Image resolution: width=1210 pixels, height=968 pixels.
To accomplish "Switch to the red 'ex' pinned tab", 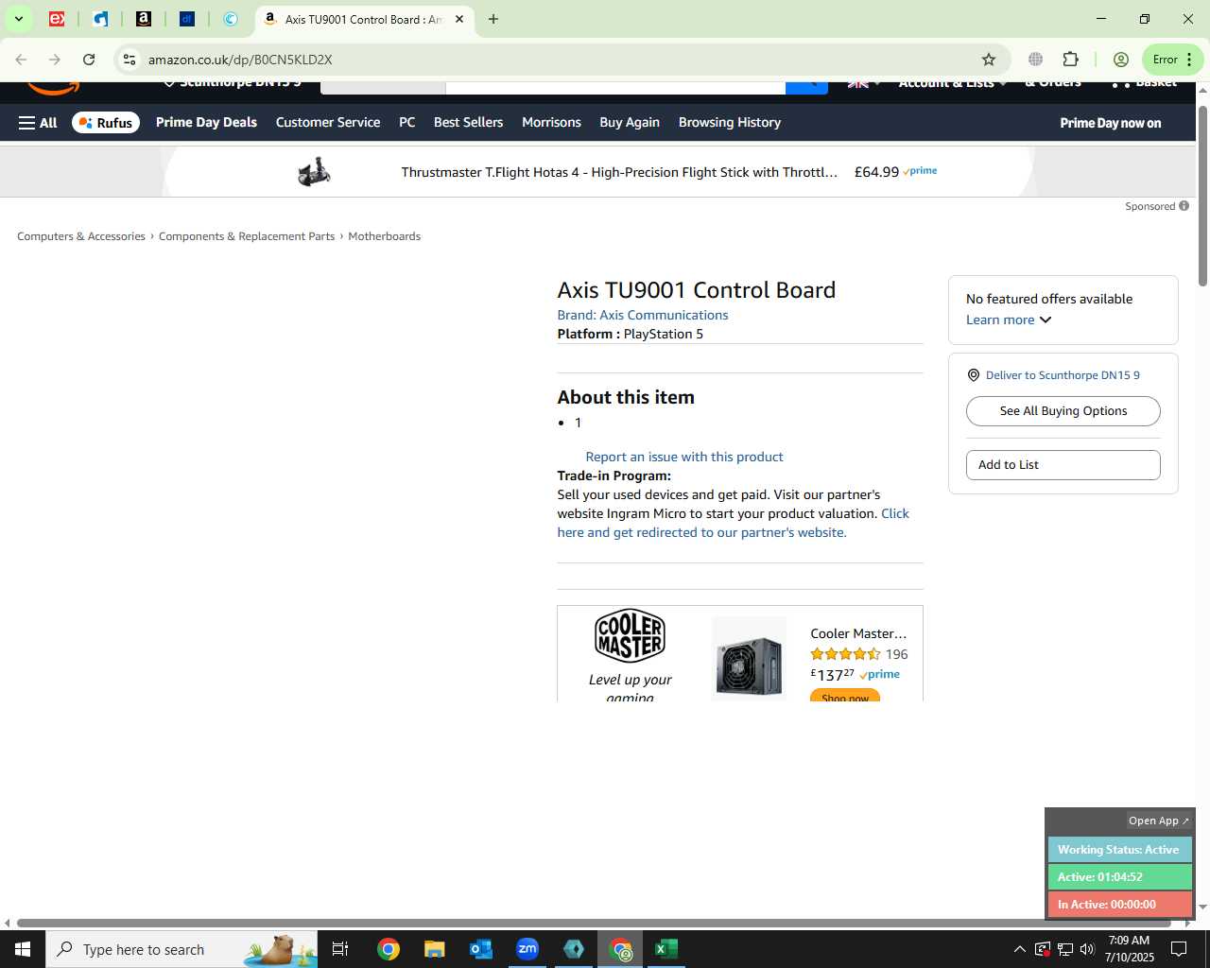I will (x=57, y=19).
